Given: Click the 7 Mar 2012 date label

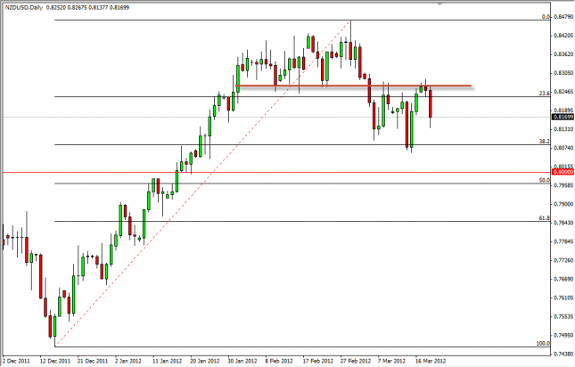Looking at the screenshot, I should [392, 361].
